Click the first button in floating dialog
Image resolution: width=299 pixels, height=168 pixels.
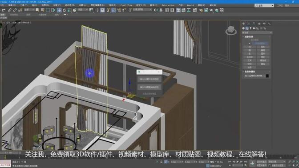pyautogui.click(x=149, y=79)
